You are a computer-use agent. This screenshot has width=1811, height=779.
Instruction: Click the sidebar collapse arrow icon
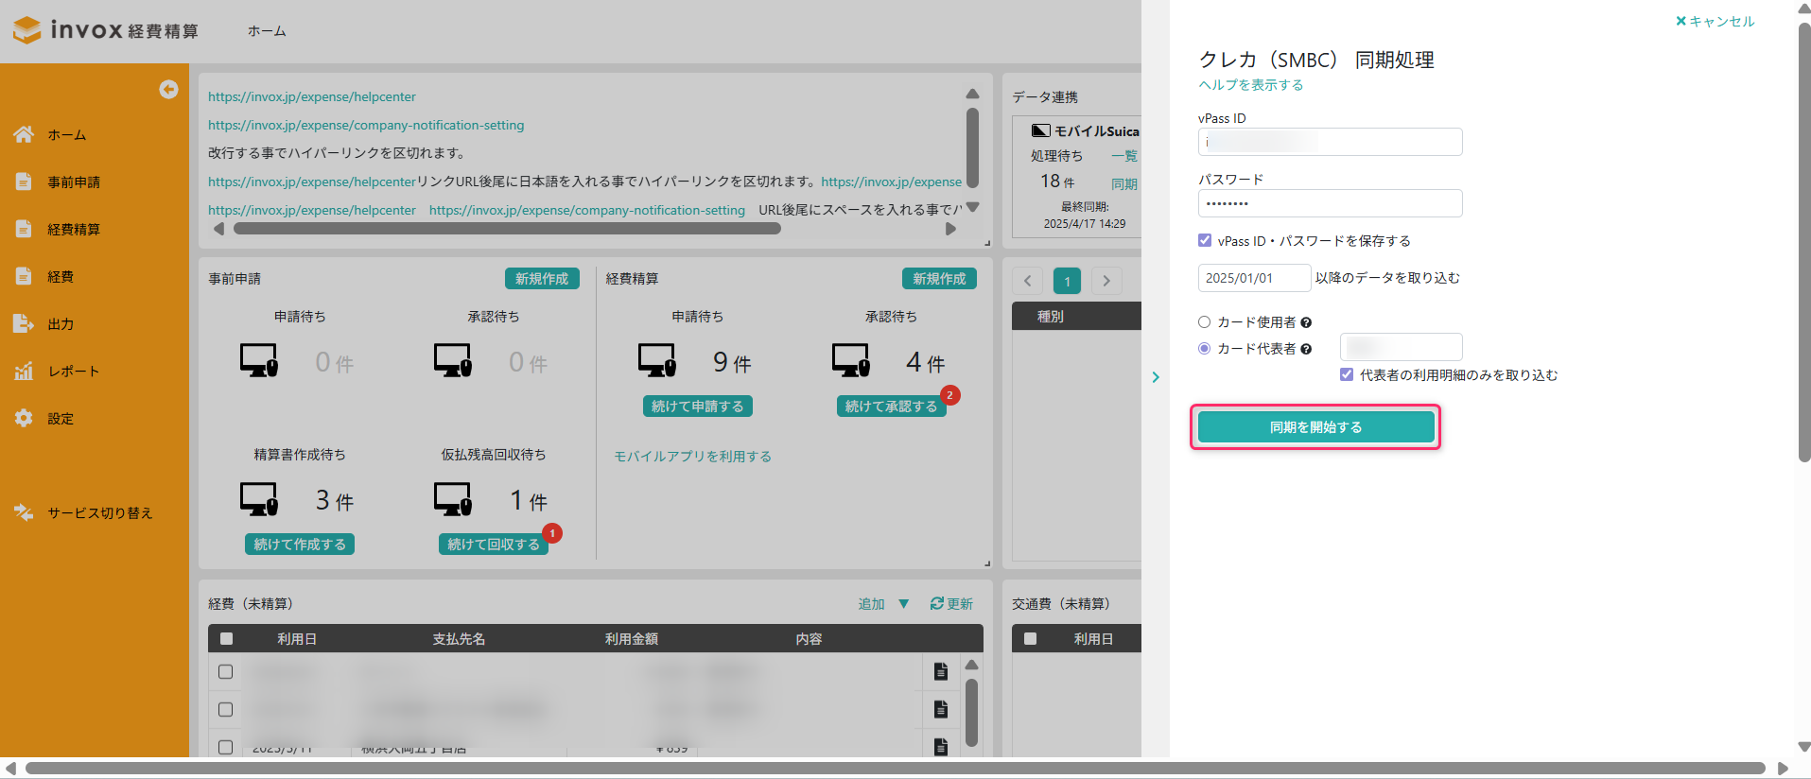(x=168, y=89)
